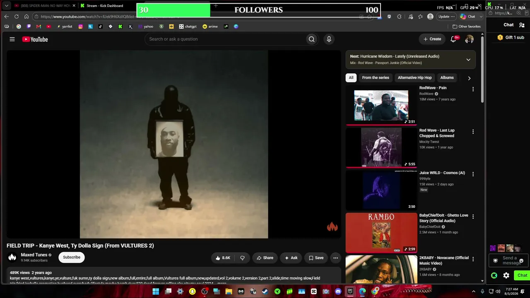Open more actions menu under the video
Viewport: 530px width, 298px height.
[335, 258]
